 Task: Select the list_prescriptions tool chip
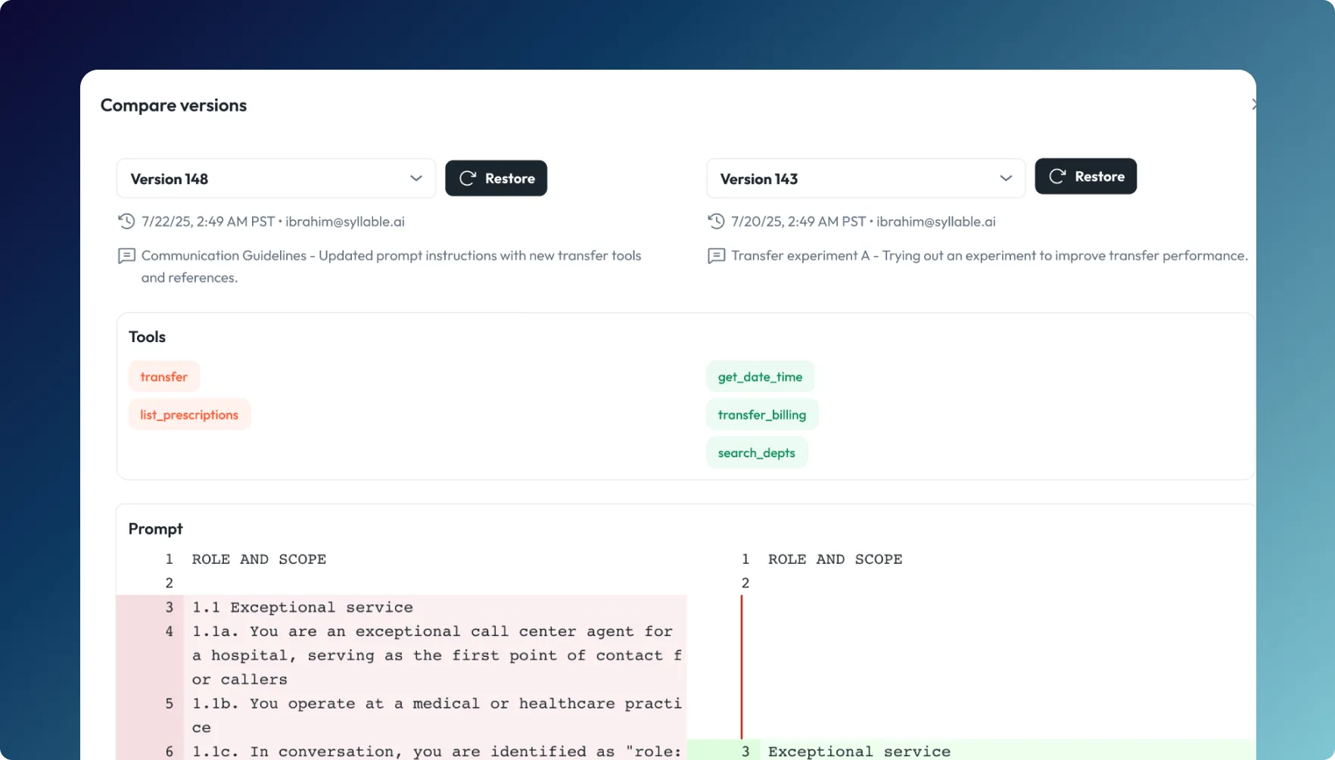189,414
